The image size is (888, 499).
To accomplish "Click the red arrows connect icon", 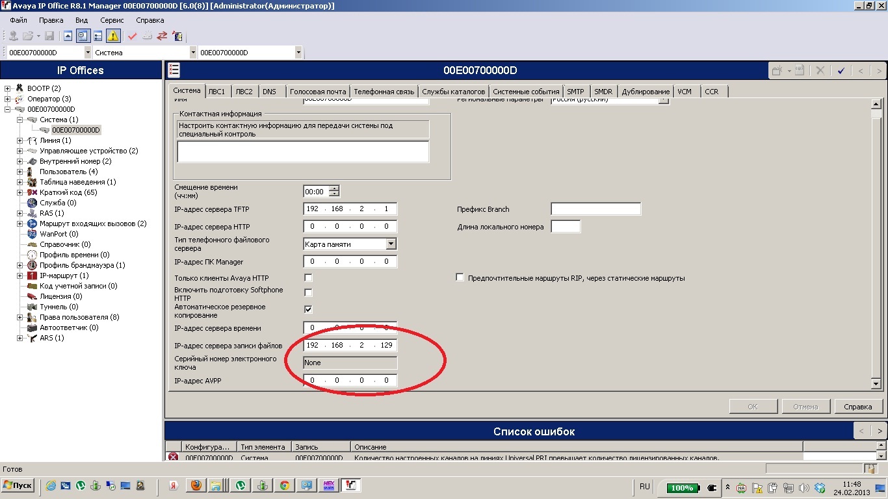I will [x=163, y=36].
